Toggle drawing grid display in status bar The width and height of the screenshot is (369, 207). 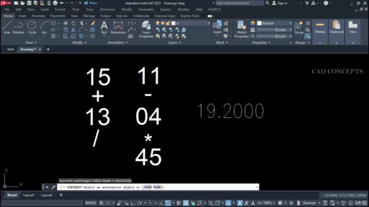tap(101, 203)
